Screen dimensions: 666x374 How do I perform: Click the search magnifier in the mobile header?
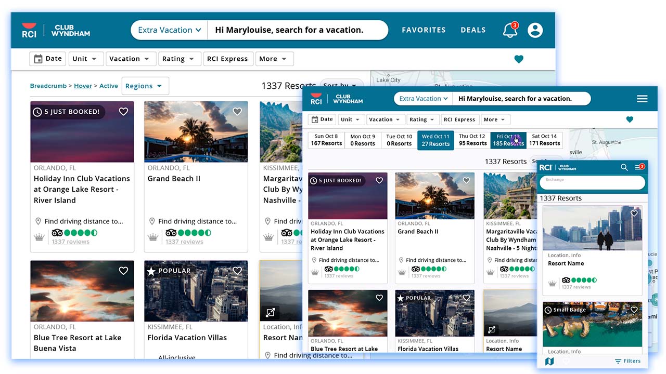pos(624,167)
